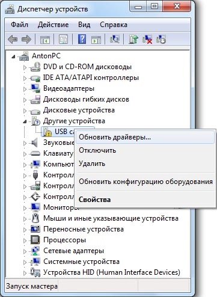Select USB device with yellow warning icon
The width and height of the screenshot is (217, 297).
click(58, 132)
